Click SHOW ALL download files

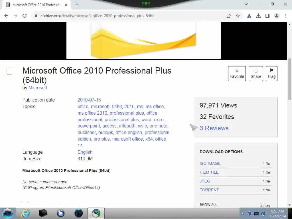click(x=208, y=205)
